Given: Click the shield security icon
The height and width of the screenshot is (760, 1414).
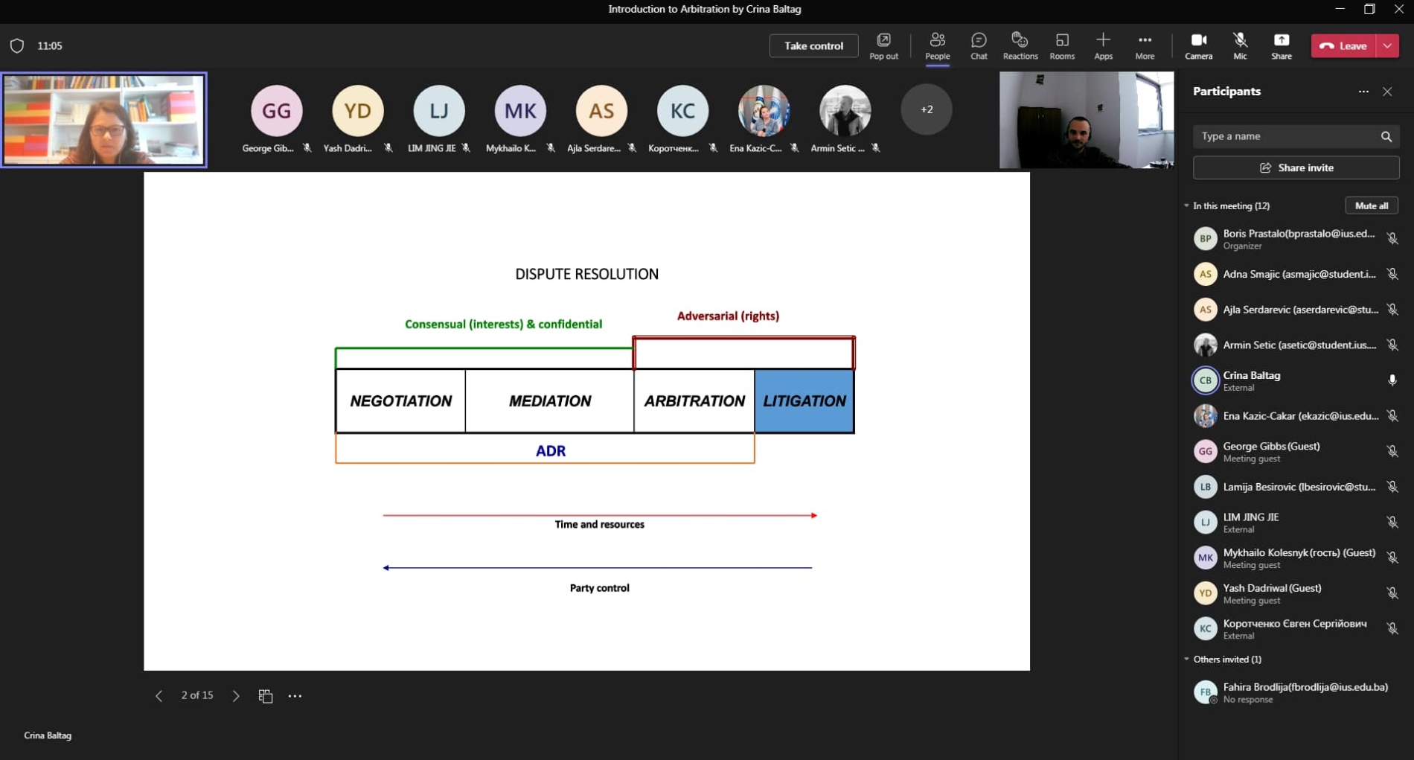Looking at the screenshot, I should pyautogui.click(x=17, y=46).
